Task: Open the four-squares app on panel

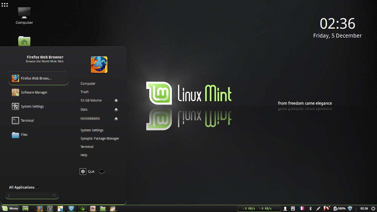Action: point(60,208)
